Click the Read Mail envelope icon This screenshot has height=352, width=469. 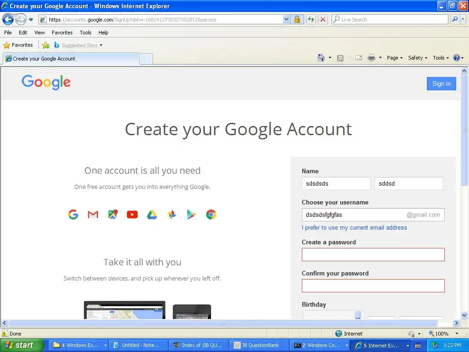click(x=359, y=58)
